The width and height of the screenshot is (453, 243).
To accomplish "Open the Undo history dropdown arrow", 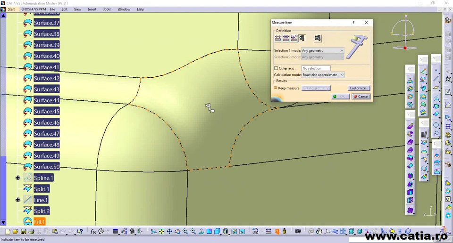I will [x=67, y=235].
